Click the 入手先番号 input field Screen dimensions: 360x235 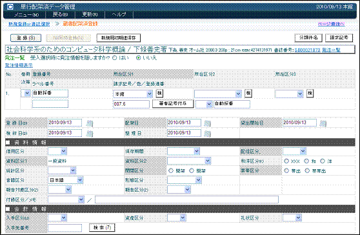click(x=65, y=228)
